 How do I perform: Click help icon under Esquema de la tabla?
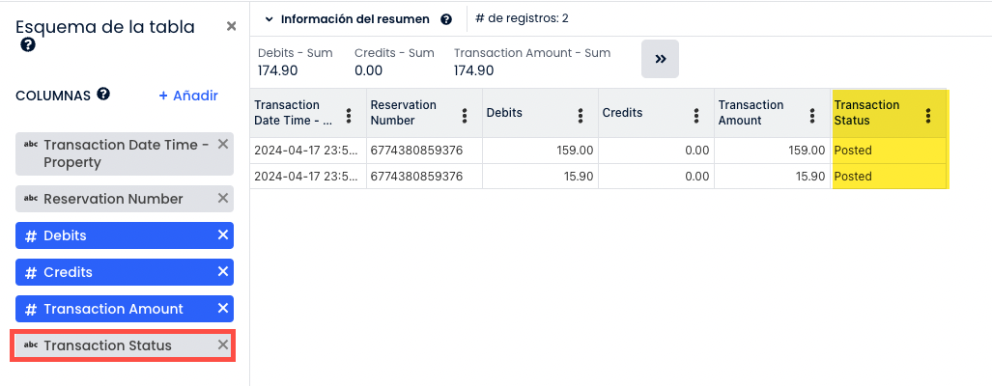point(28,44)
